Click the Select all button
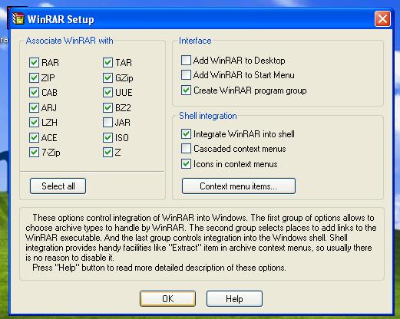Image resolution: width=400 pixels, height=319 pixels. coord(58,186)
